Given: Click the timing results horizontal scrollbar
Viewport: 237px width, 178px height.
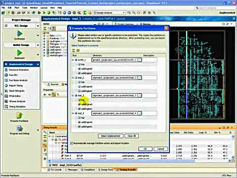Looking at the screenshot, I should pos(122,161).
